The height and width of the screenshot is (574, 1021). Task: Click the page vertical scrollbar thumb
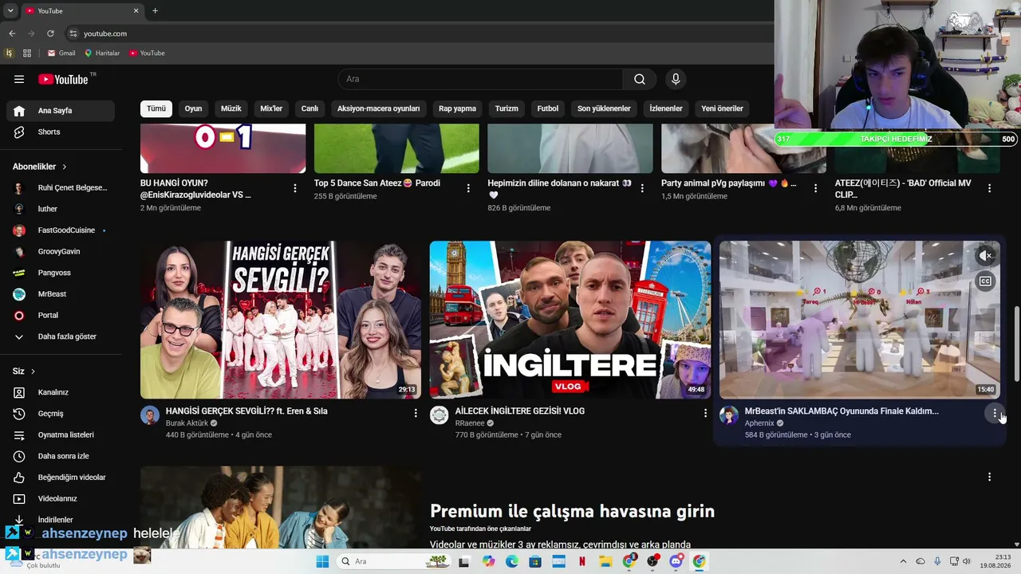(x=1016, y=344)
